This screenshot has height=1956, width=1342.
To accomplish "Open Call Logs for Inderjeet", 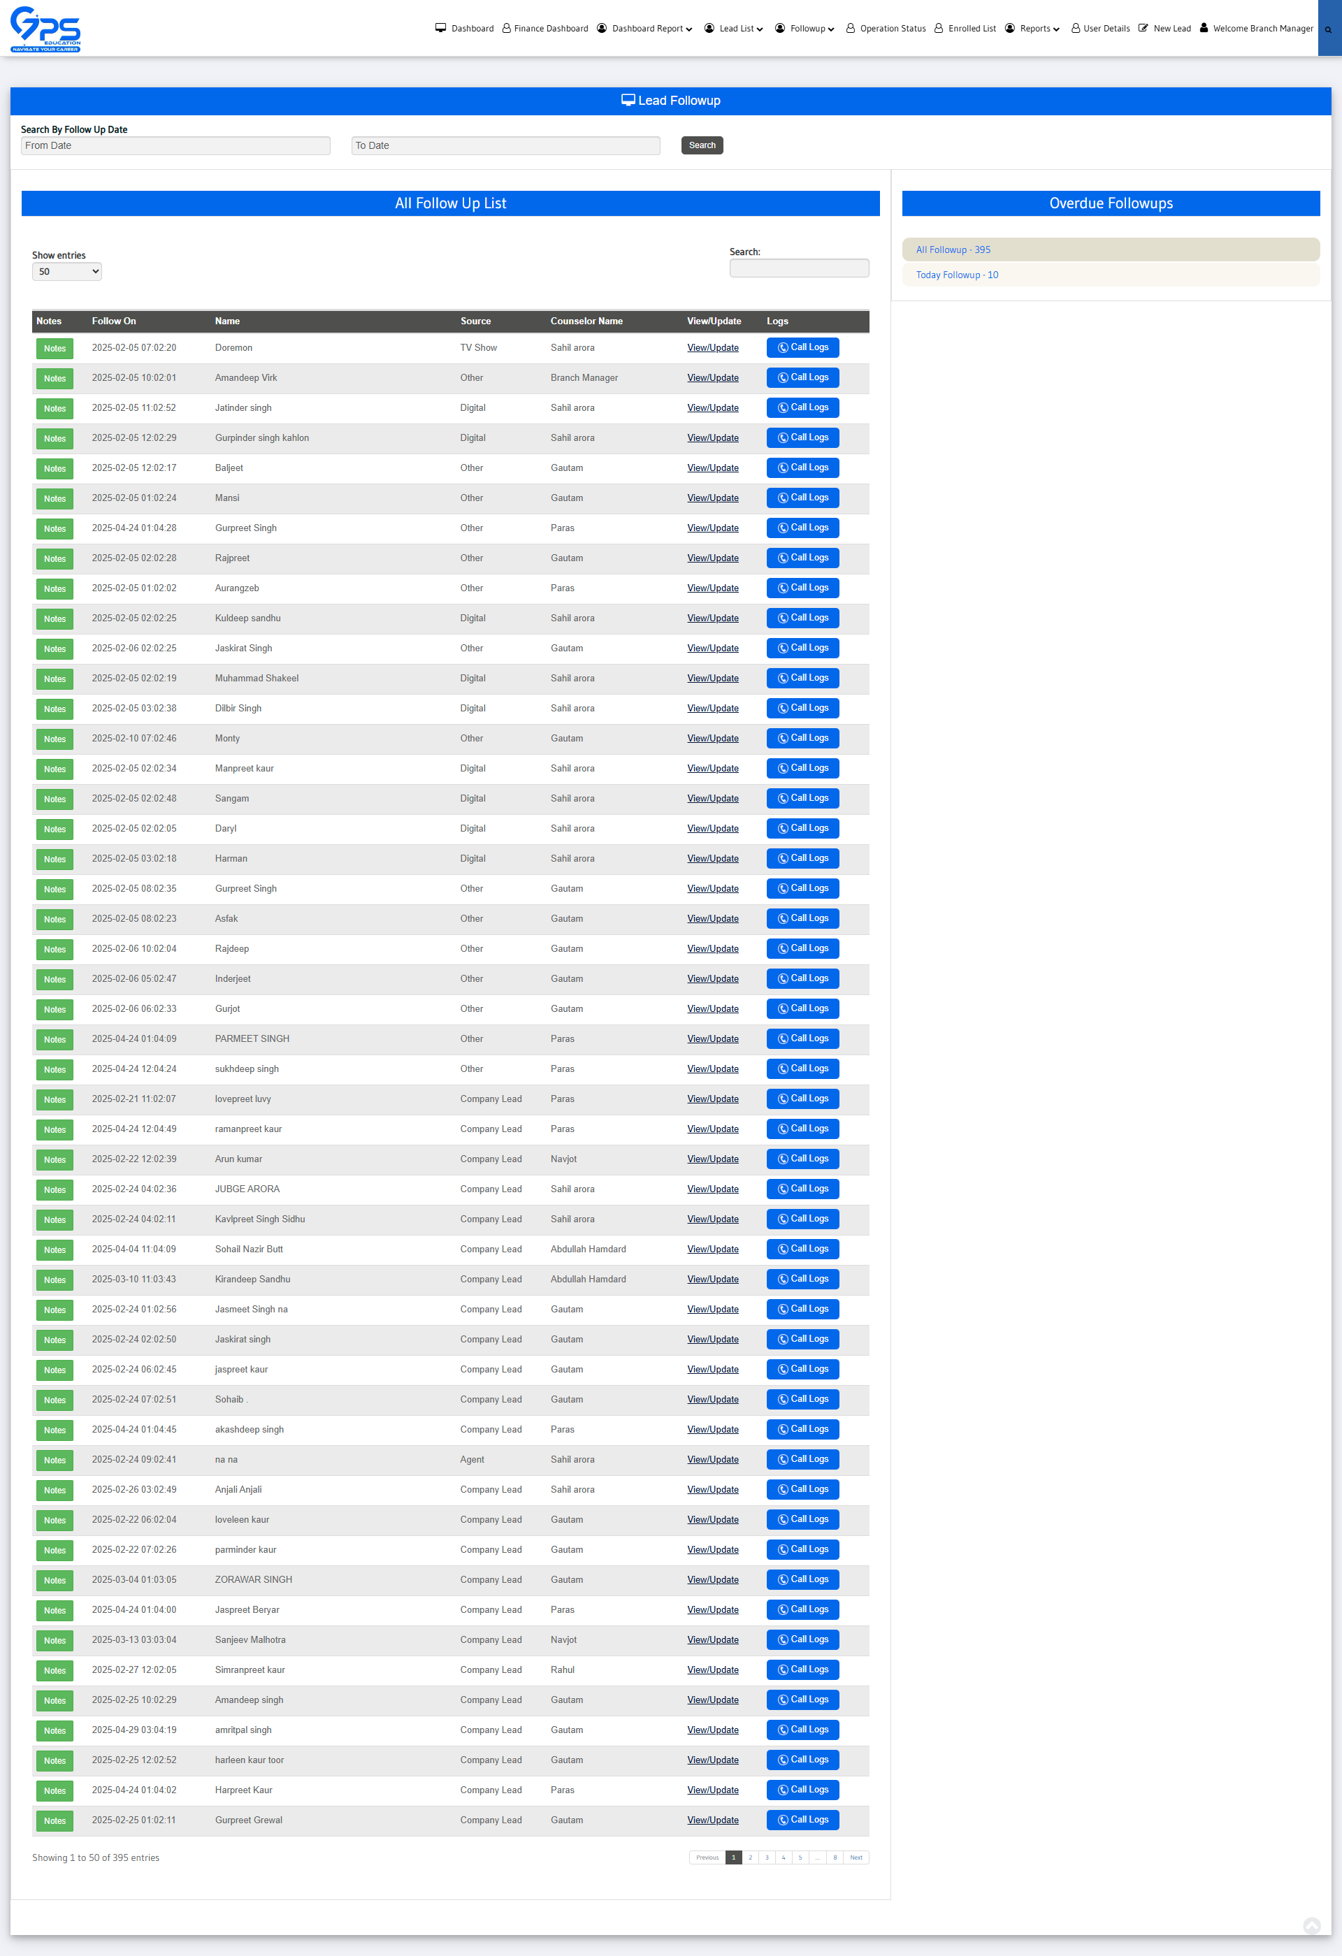I will tap(802, 979).
